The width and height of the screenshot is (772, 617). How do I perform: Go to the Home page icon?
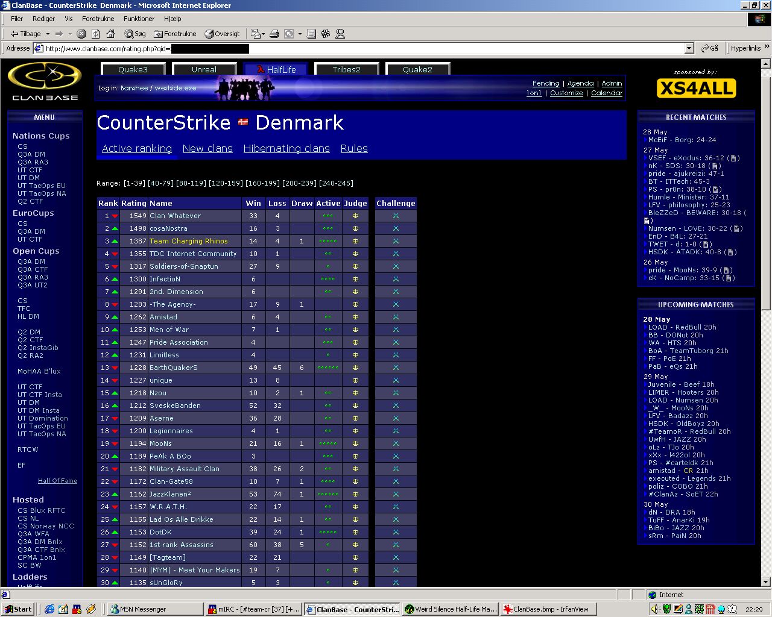pos(110,34)
